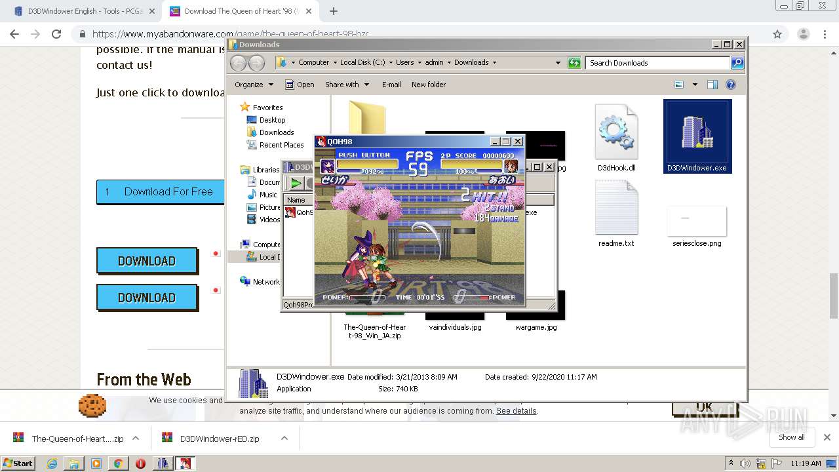The image size is (839, 472).
Task: Open the Organize menu
Action: point(254,85)
